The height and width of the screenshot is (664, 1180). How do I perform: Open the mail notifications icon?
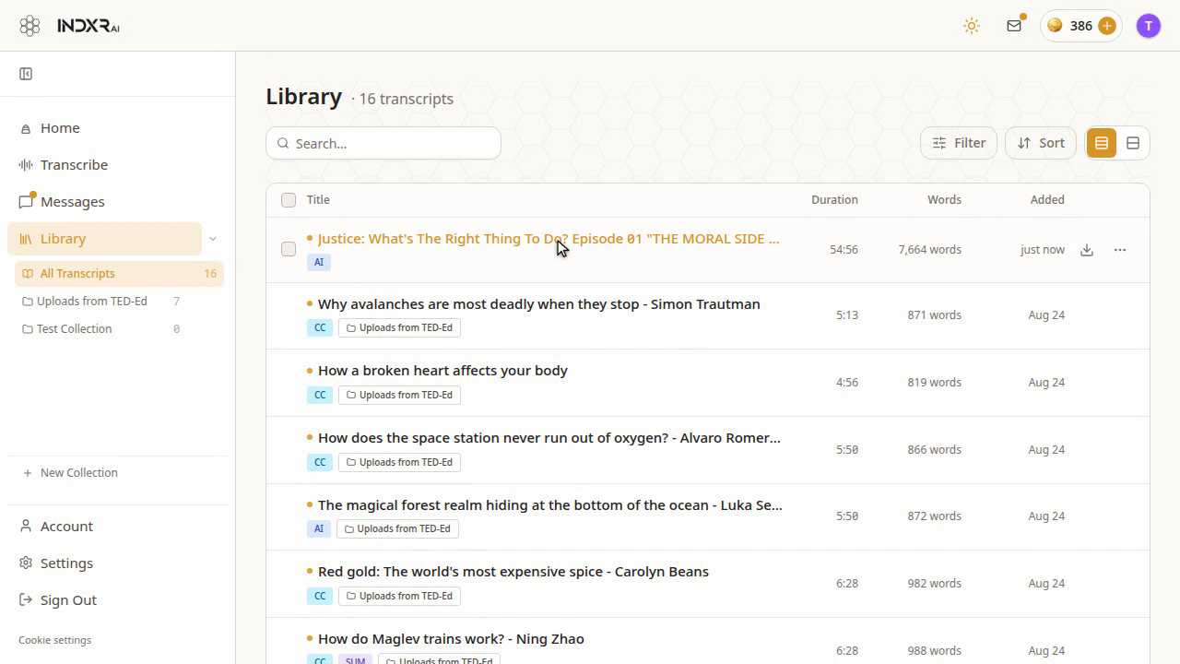1014,26
